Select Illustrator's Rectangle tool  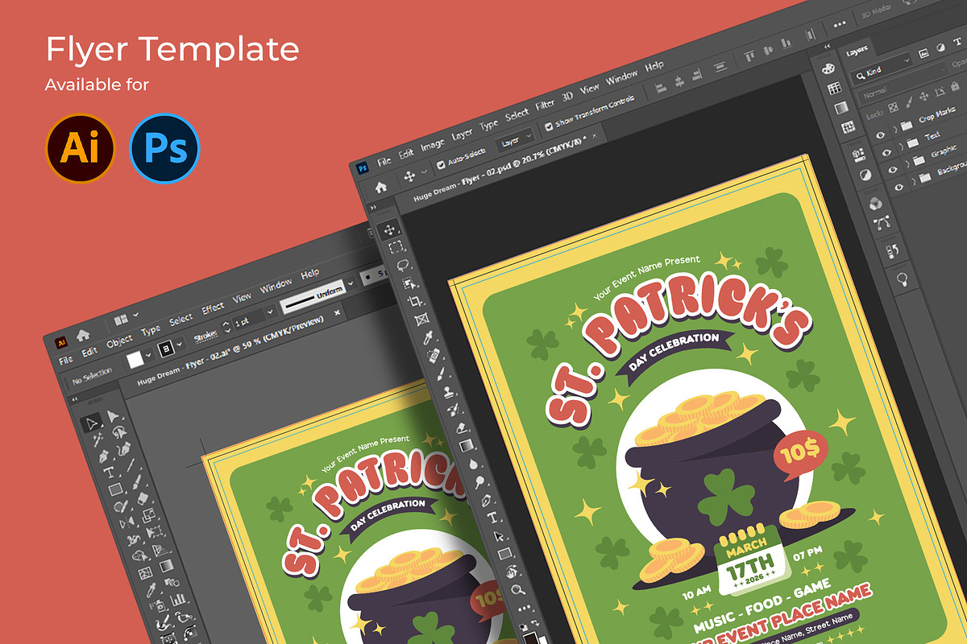(x=115, y=489)
